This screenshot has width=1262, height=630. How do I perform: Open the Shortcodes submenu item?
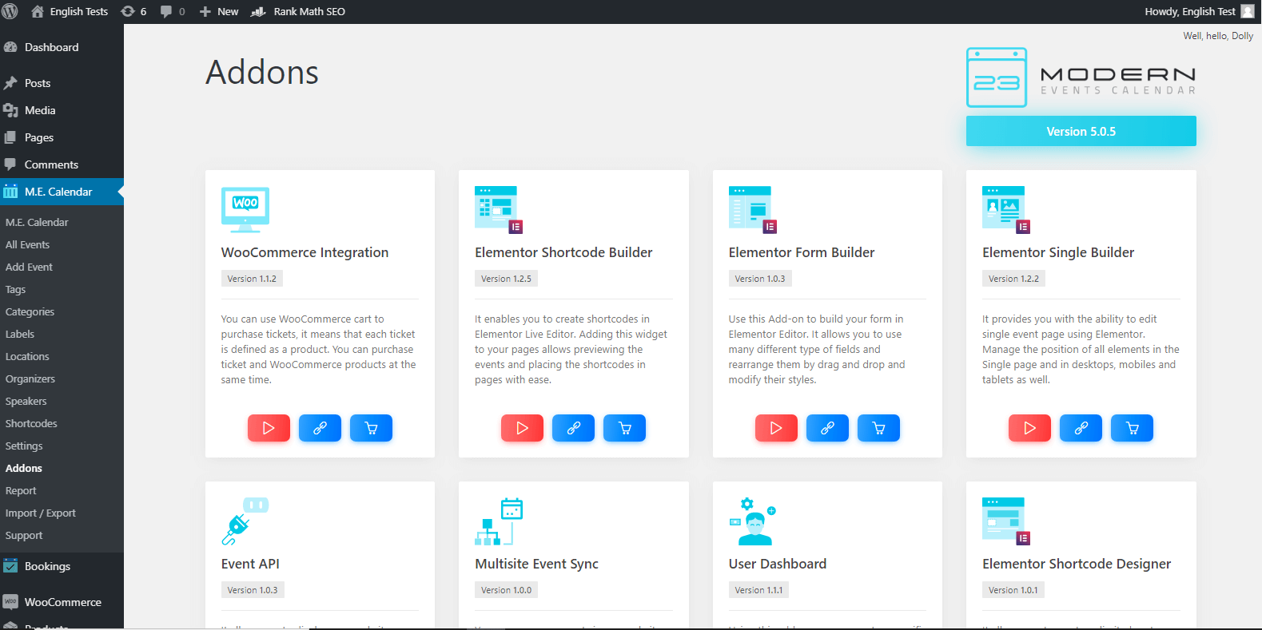(32, 423)
